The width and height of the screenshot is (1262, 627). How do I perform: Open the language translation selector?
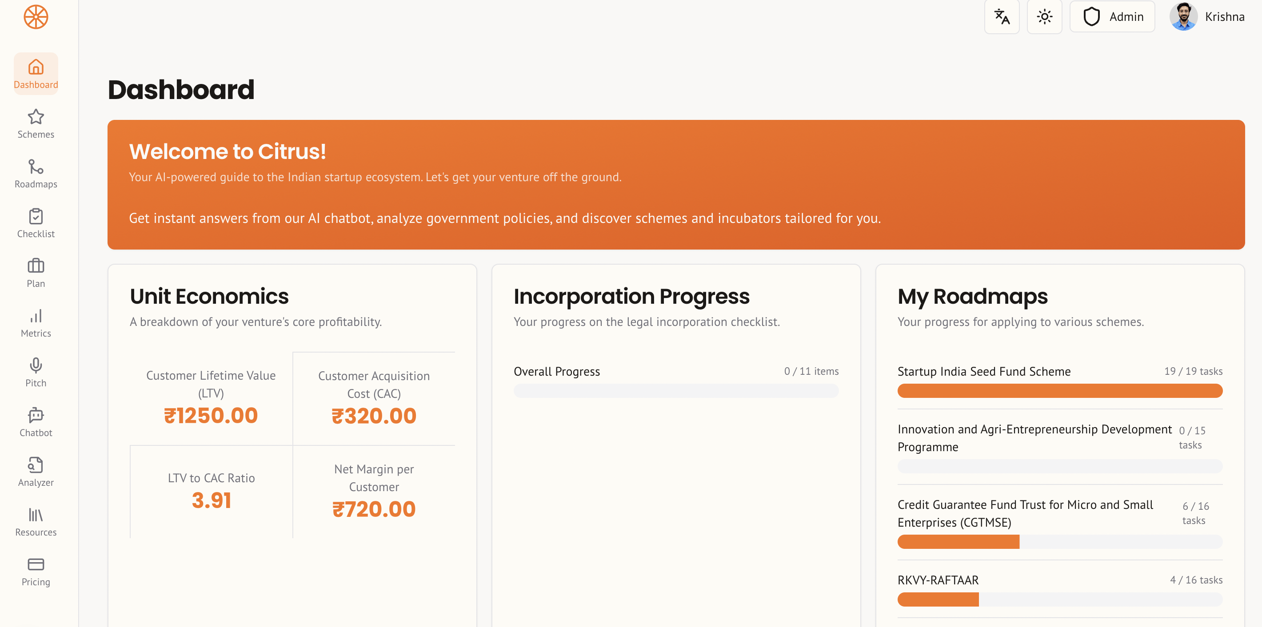[1001, 17]
